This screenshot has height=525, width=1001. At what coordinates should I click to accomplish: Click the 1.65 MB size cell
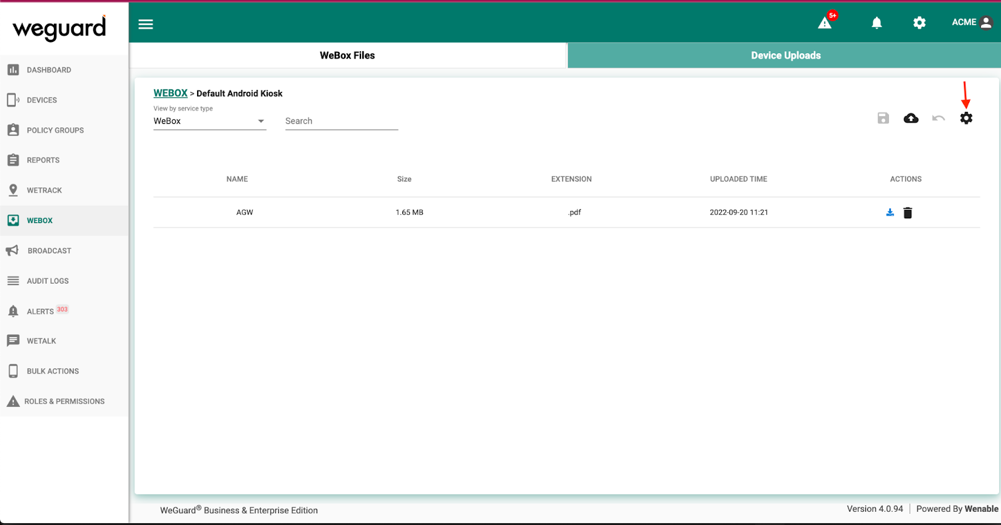[x=409, y=212]
